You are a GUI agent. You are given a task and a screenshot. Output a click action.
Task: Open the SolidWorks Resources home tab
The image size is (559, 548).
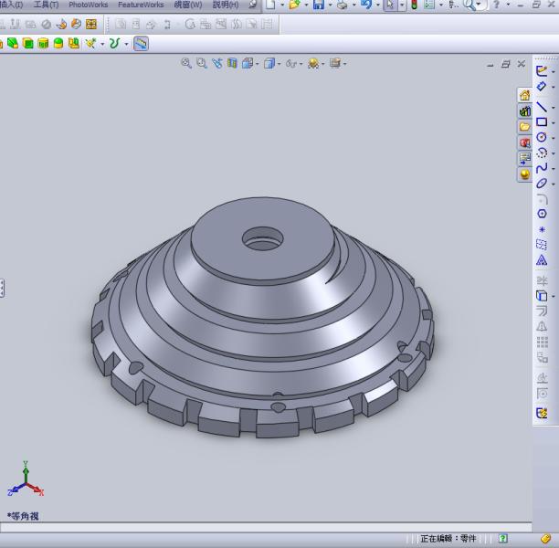[525, 95]
